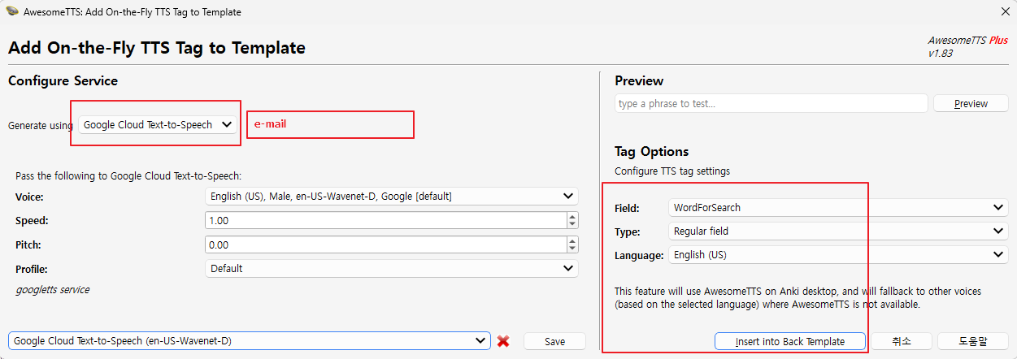The width and height of the screenshot is (1017, 359).
Task: Open the Type dropdown showing Regular field
Action: pos(839,231)
